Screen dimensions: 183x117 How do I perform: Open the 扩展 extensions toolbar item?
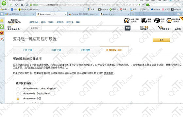click(x=91, y=9)
